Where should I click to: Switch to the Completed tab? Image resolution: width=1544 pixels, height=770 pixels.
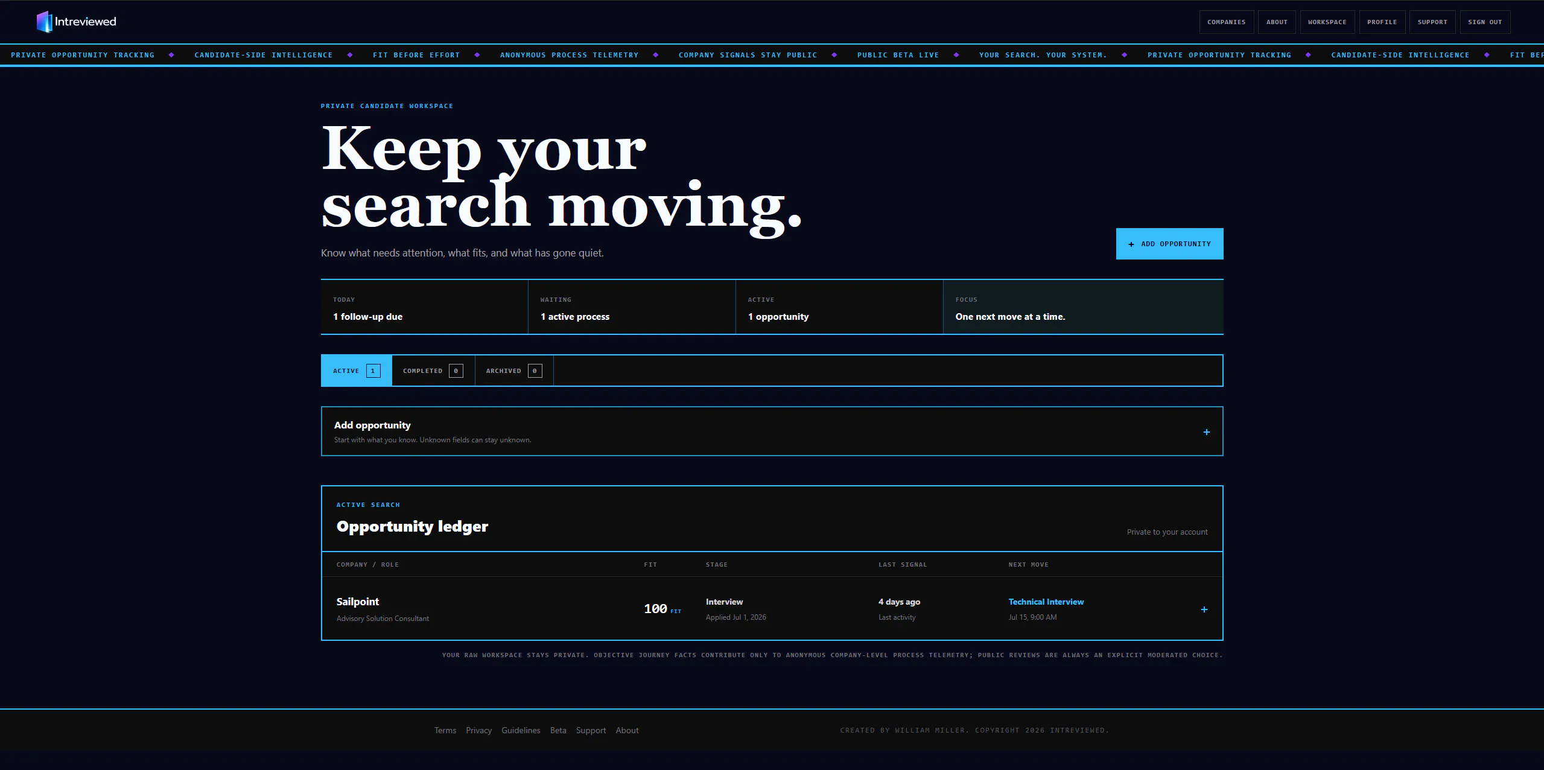433,371
